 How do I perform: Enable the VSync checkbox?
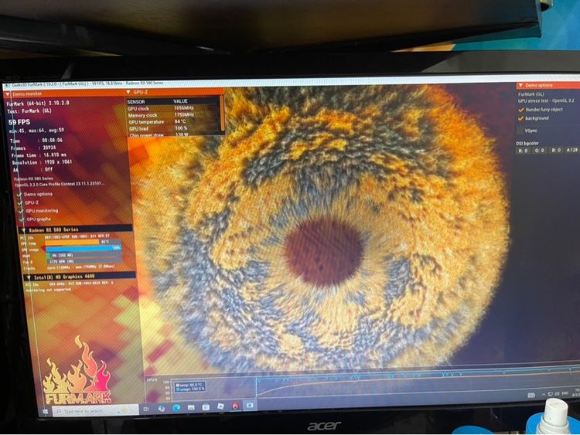click(520, 131)
